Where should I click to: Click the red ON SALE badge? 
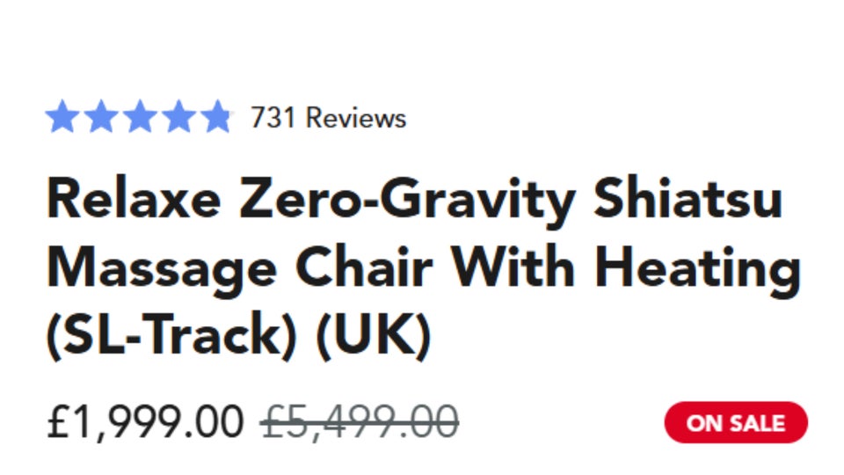coord(735,423)
